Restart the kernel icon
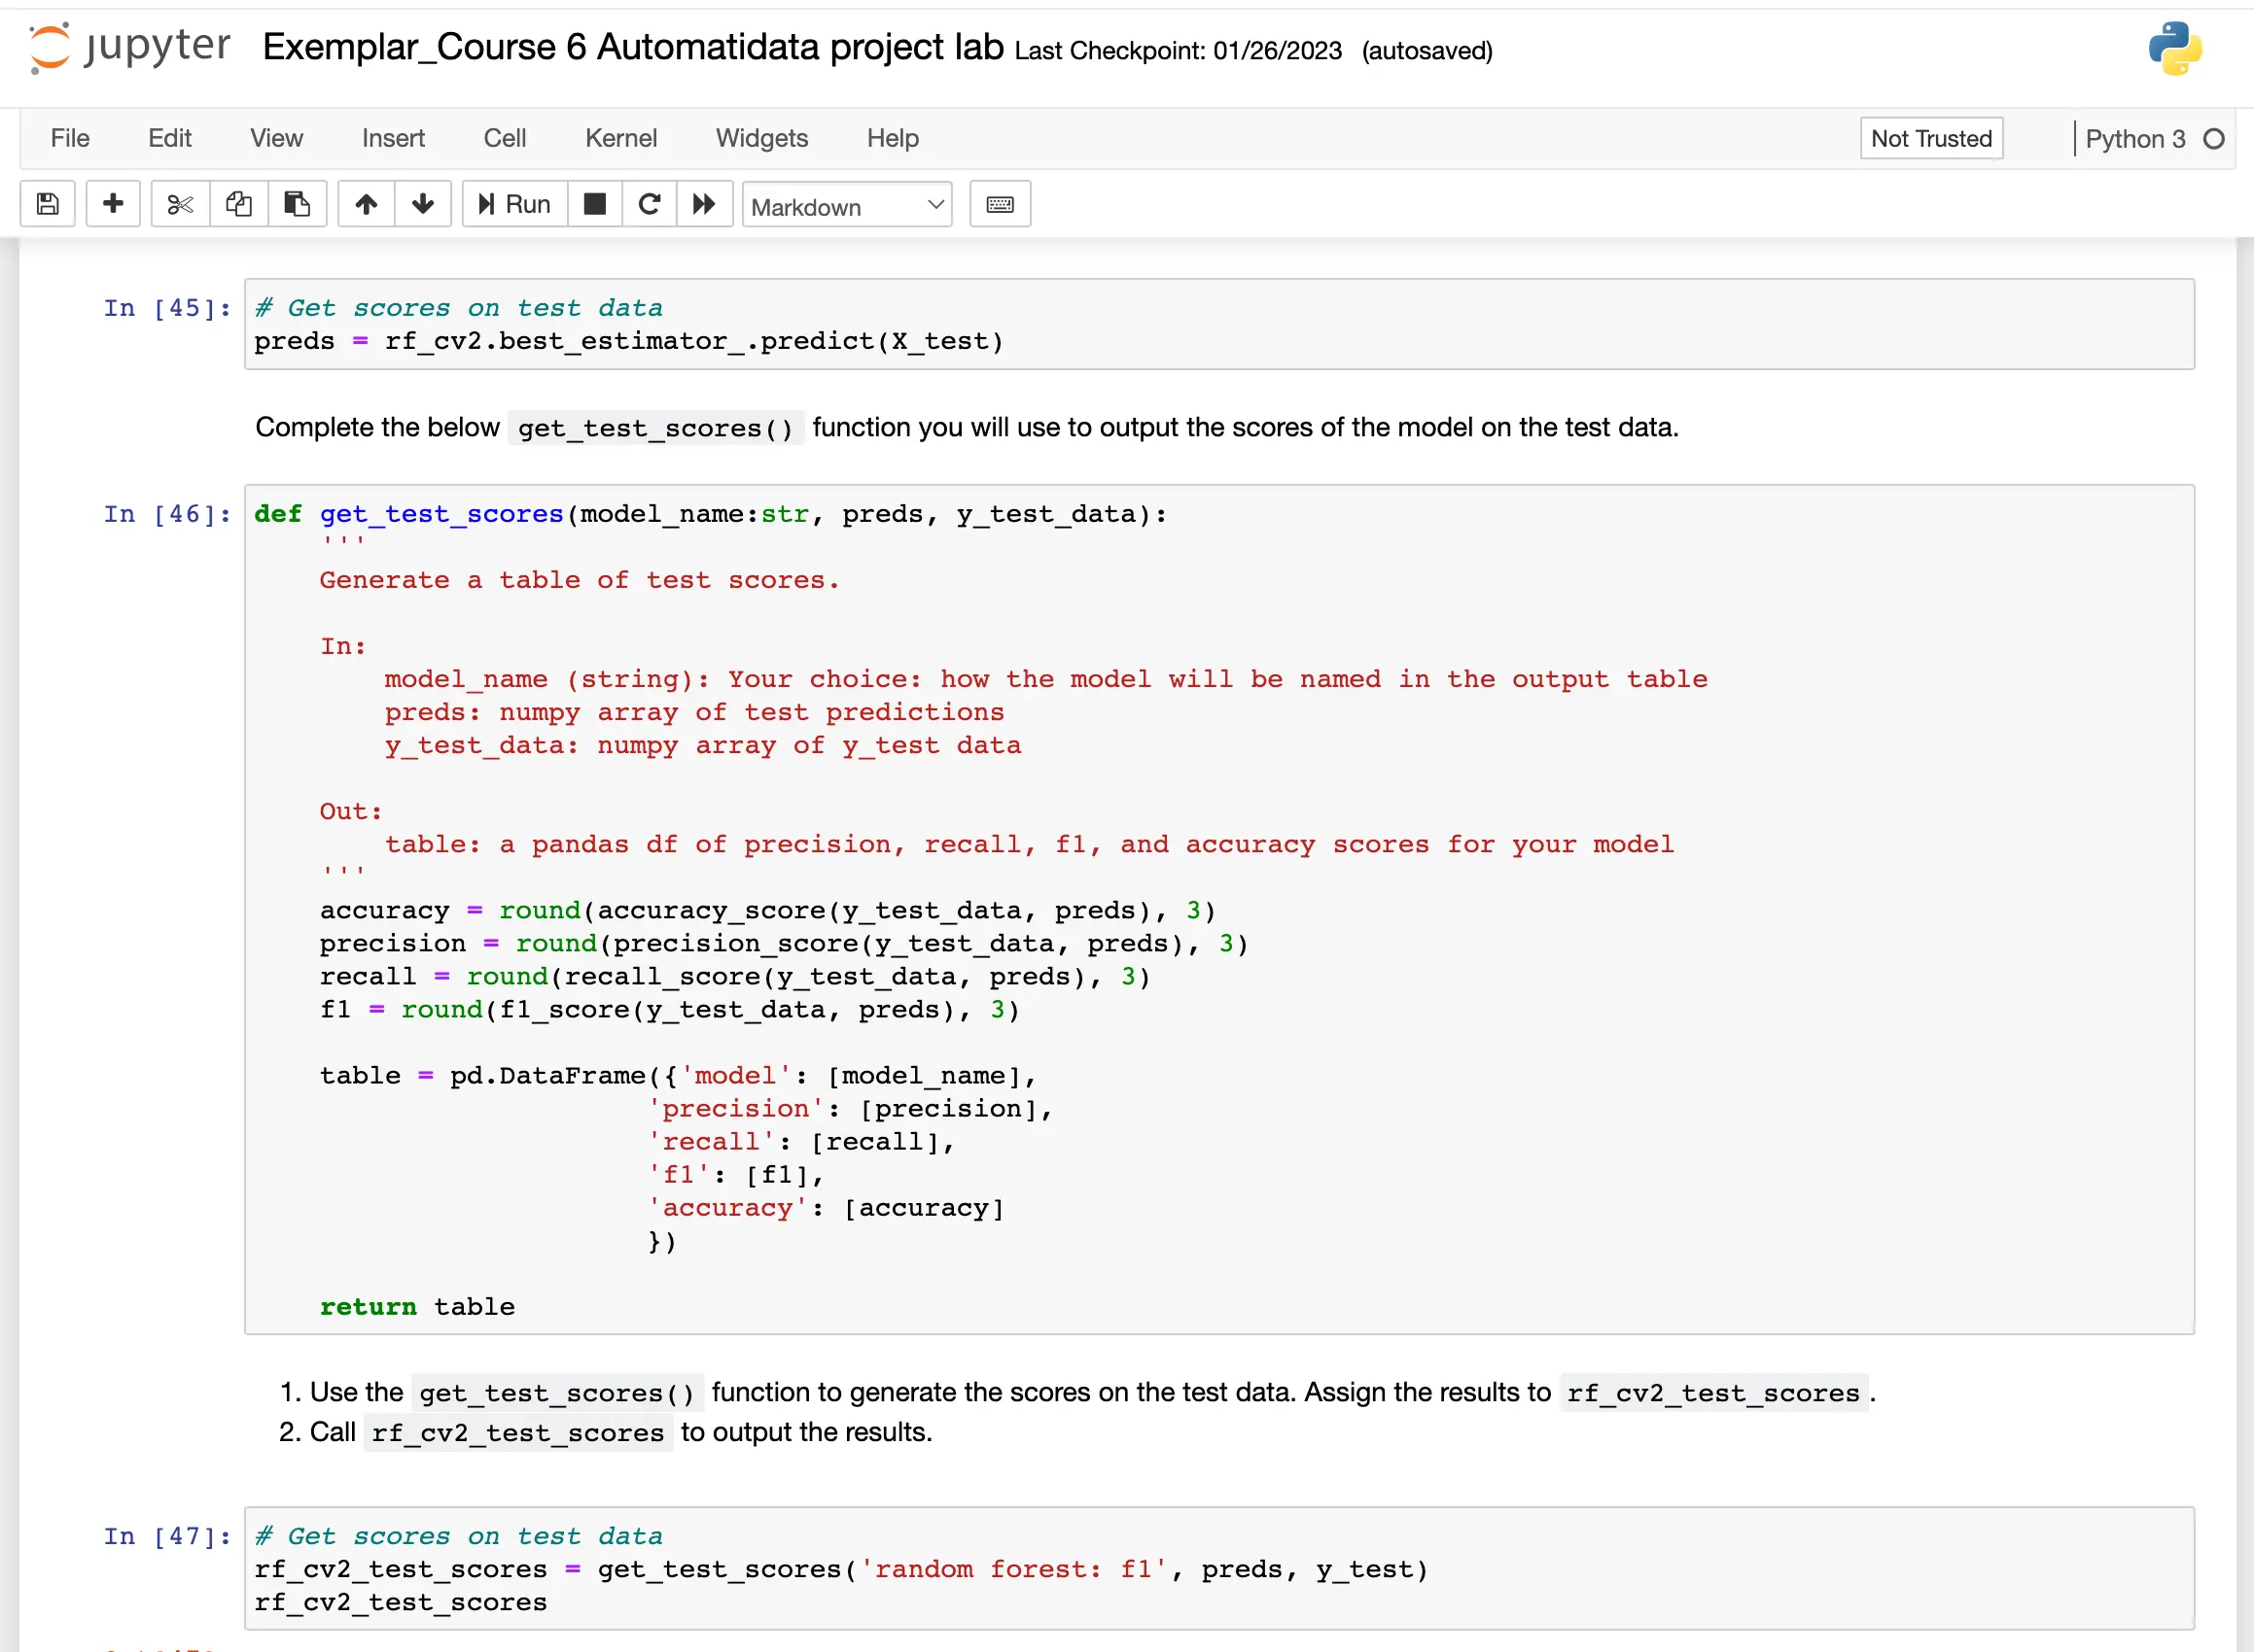Image resolution: width=2254 pixels, height=1652 pixels. click(x=650, y=204)
